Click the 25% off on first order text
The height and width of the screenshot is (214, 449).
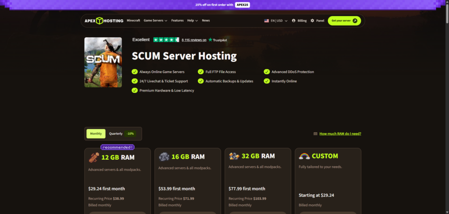coord(214,5)
